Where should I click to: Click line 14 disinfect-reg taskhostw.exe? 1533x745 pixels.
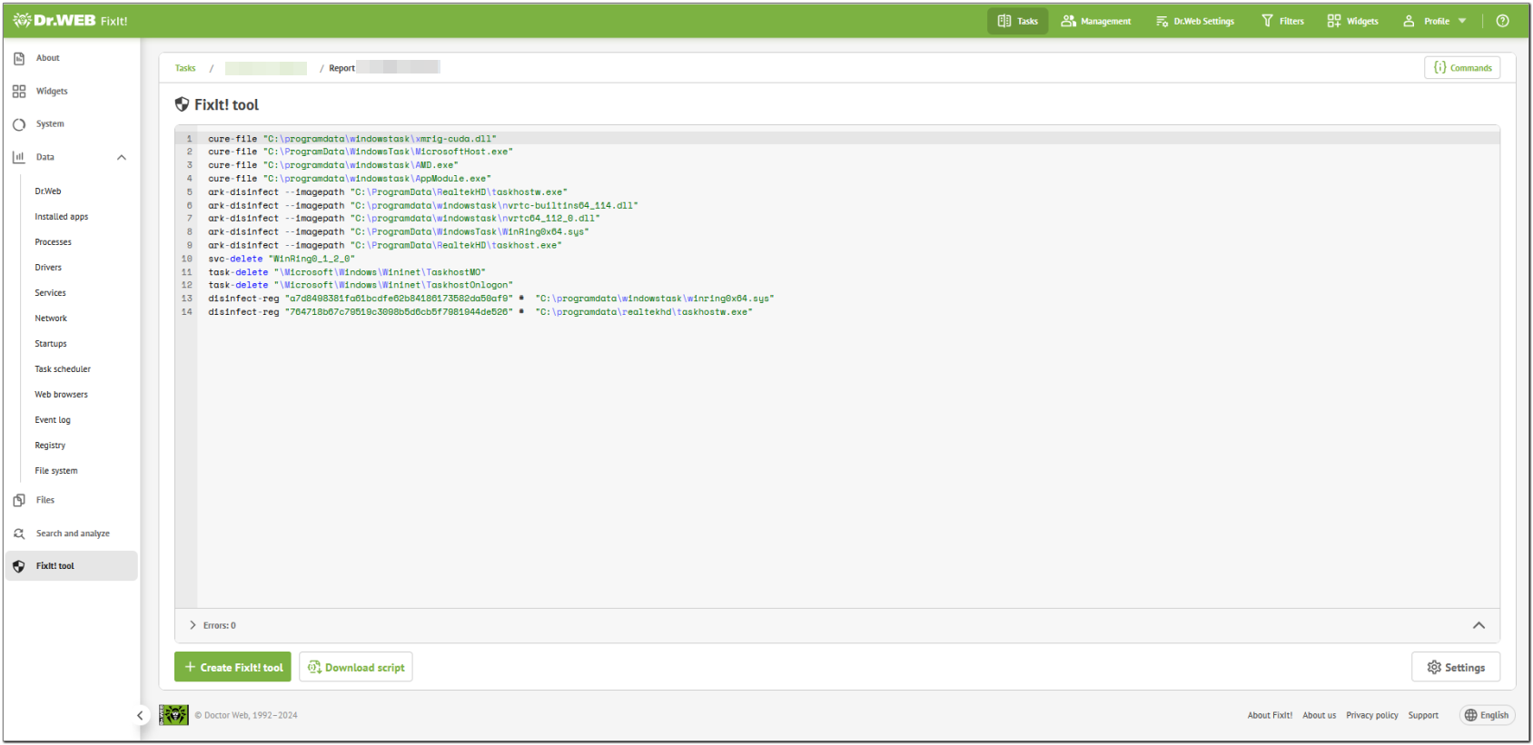point(480,312)
